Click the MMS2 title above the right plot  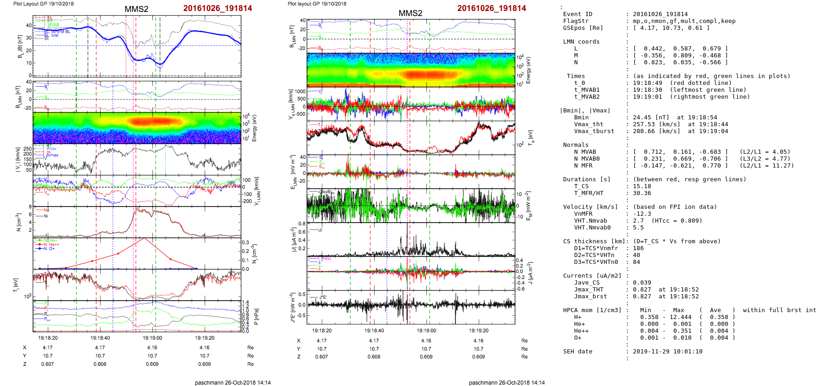click(x=410, y=13)
